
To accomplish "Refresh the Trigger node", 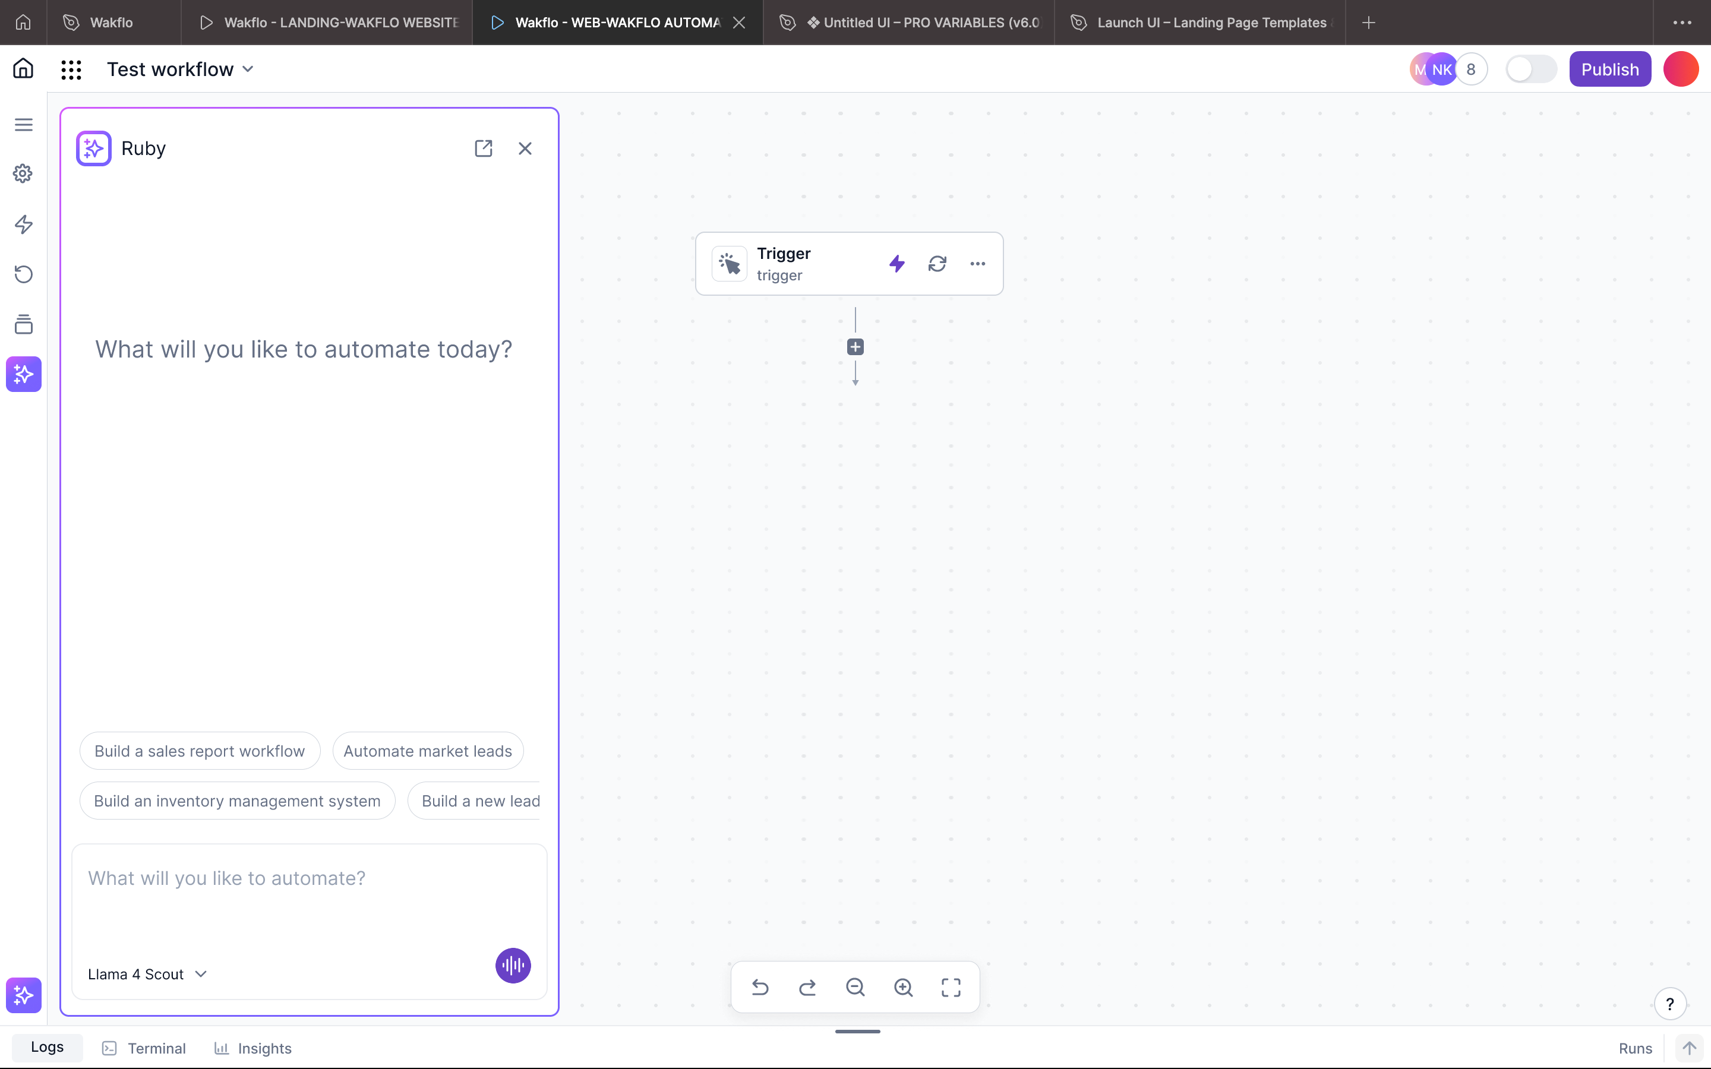I will (x=937, y=264).
